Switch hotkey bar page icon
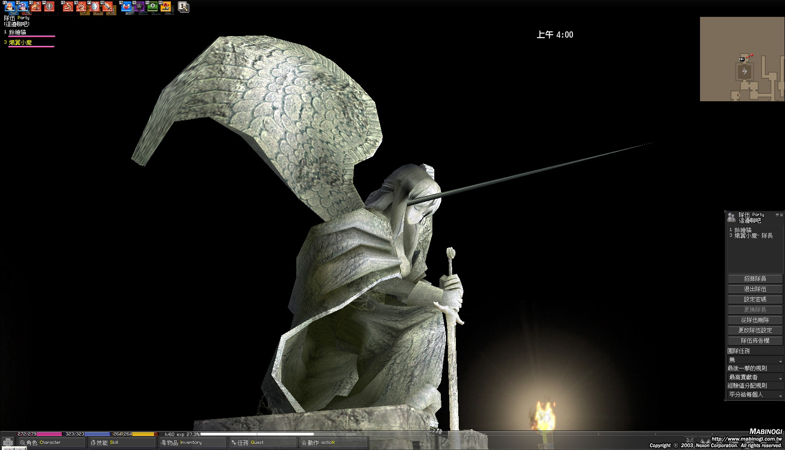Image resolution: width=785 pixels, height=450 pixels. pos(184,7)
